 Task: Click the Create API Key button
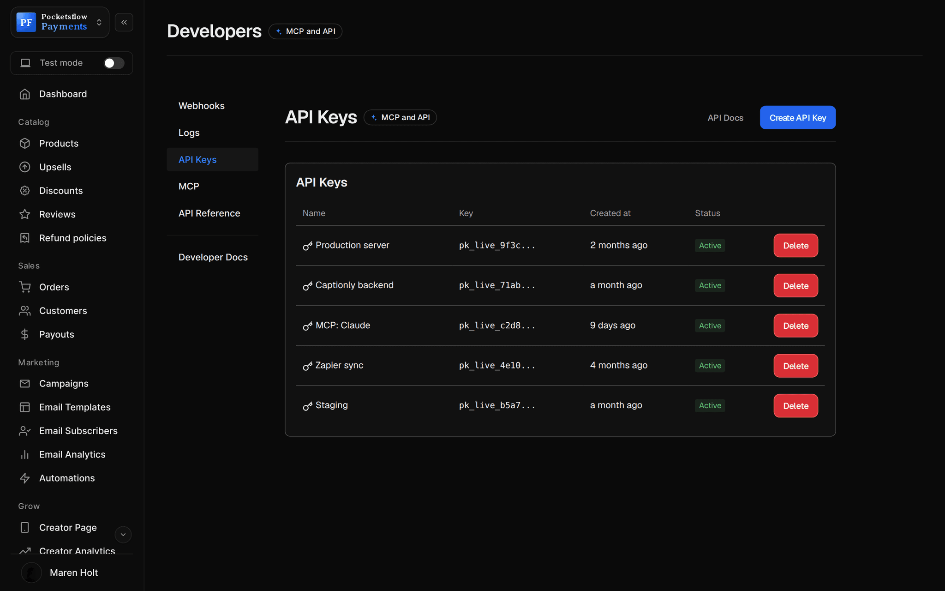click(x=797, y=118)
